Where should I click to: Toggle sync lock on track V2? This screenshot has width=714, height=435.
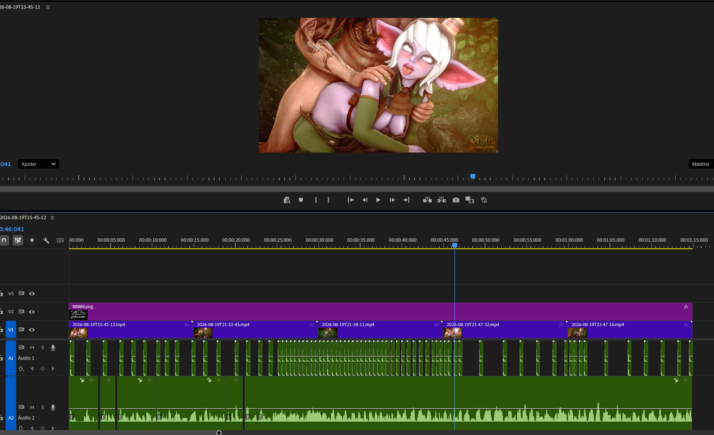(x=21, y=311)
